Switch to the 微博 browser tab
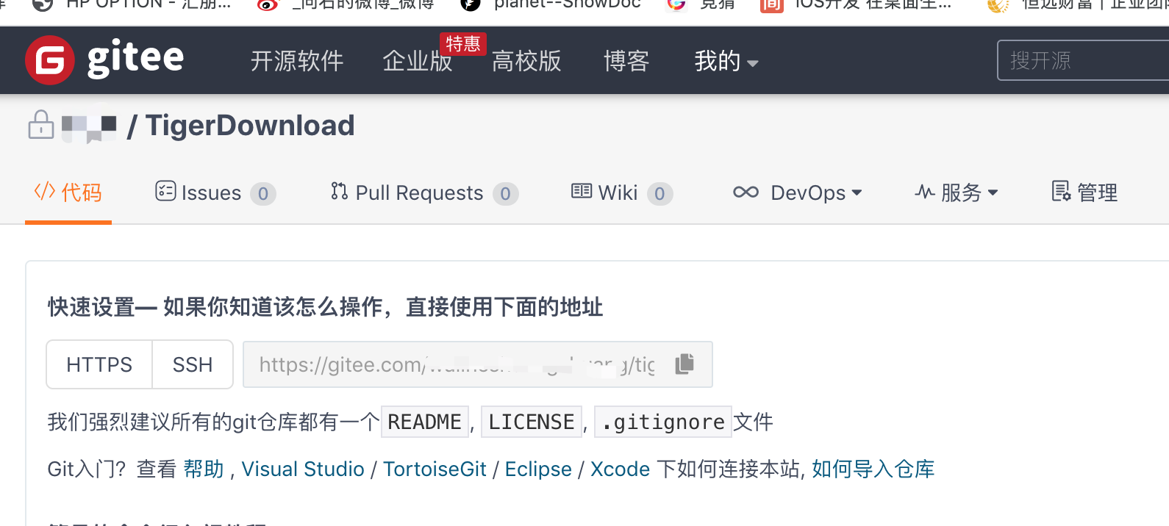The image size is (1169, 526). point(346,6)
